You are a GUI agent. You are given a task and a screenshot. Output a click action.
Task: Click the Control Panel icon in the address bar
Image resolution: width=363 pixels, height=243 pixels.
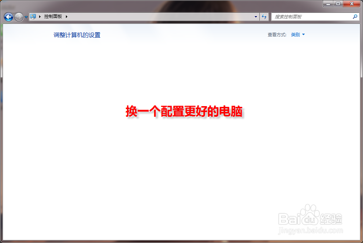tap(33, 16)
